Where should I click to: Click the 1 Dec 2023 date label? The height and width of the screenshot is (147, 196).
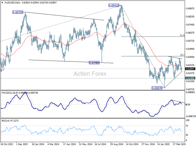[x=22, y=144]
